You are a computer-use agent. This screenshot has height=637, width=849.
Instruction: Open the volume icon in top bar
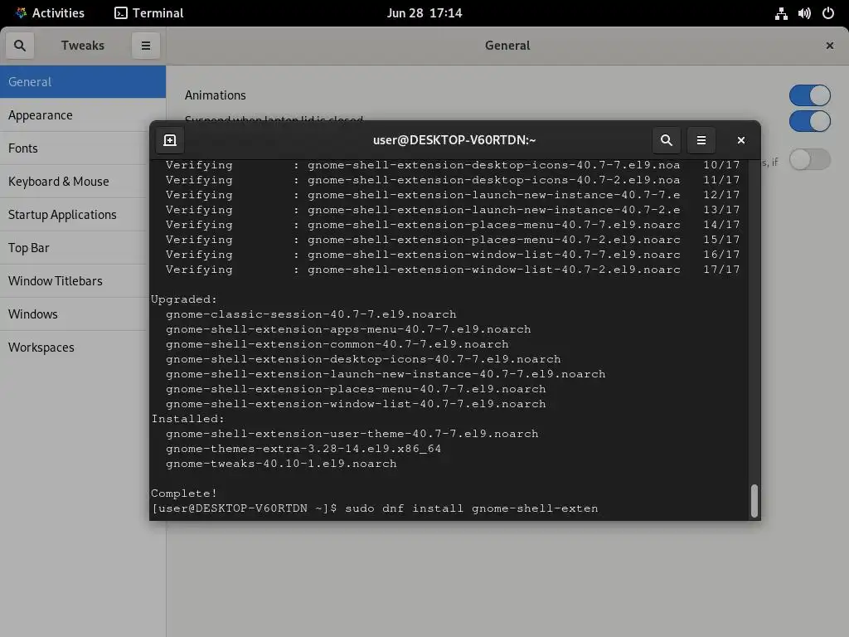804,13
